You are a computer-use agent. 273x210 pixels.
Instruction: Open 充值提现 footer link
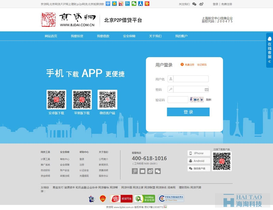coord(84,176)
